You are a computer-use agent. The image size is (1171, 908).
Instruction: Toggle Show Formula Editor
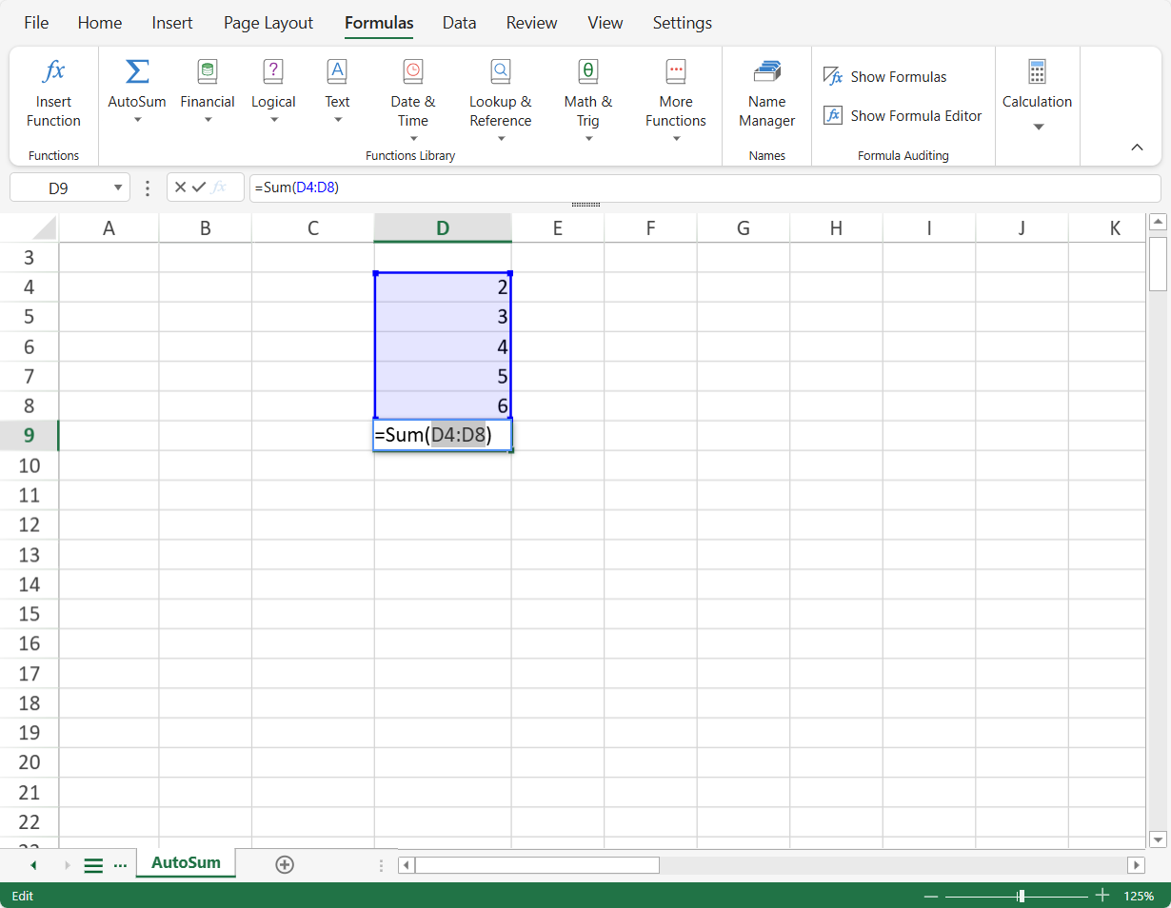[903, 116]
